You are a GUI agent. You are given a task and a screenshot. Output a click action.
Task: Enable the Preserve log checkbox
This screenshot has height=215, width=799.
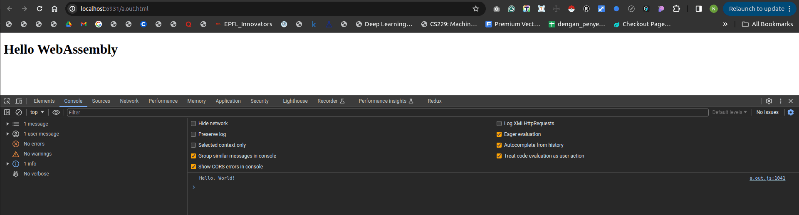(193, 134)
